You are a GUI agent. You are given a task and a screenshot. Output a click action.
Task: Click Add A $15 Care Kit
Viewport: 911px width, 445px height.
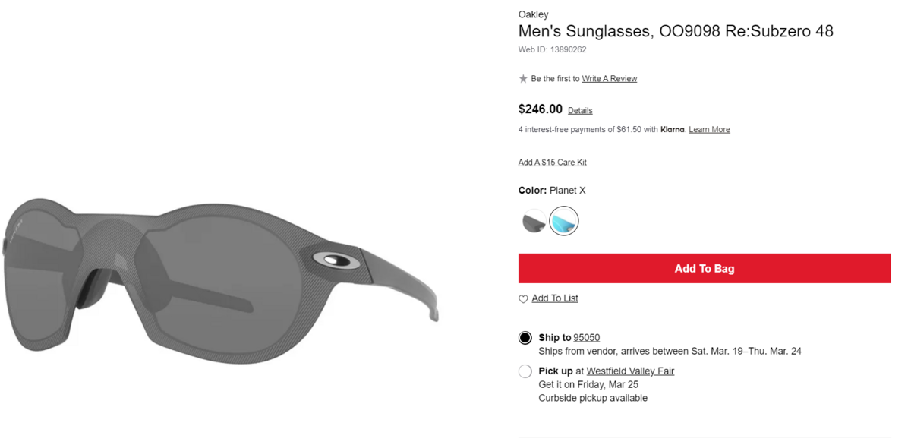[552, 163]
